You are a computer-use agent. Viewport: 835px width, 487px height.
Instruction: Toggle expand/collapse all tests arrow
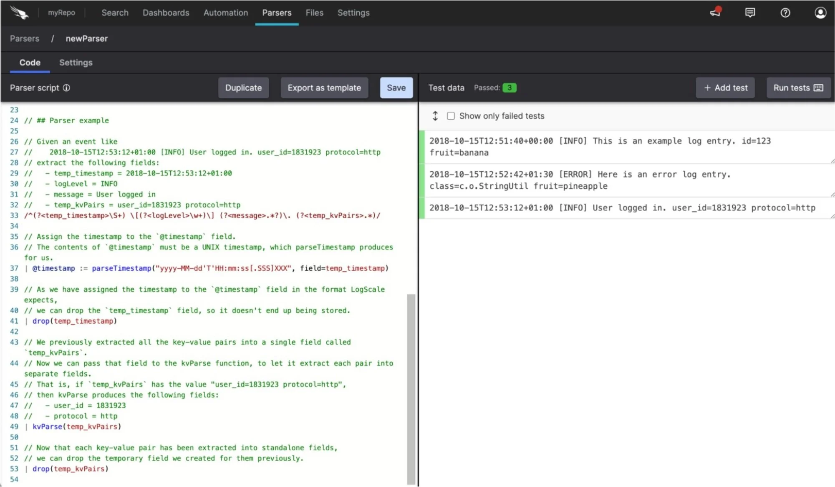coord(435,116)
